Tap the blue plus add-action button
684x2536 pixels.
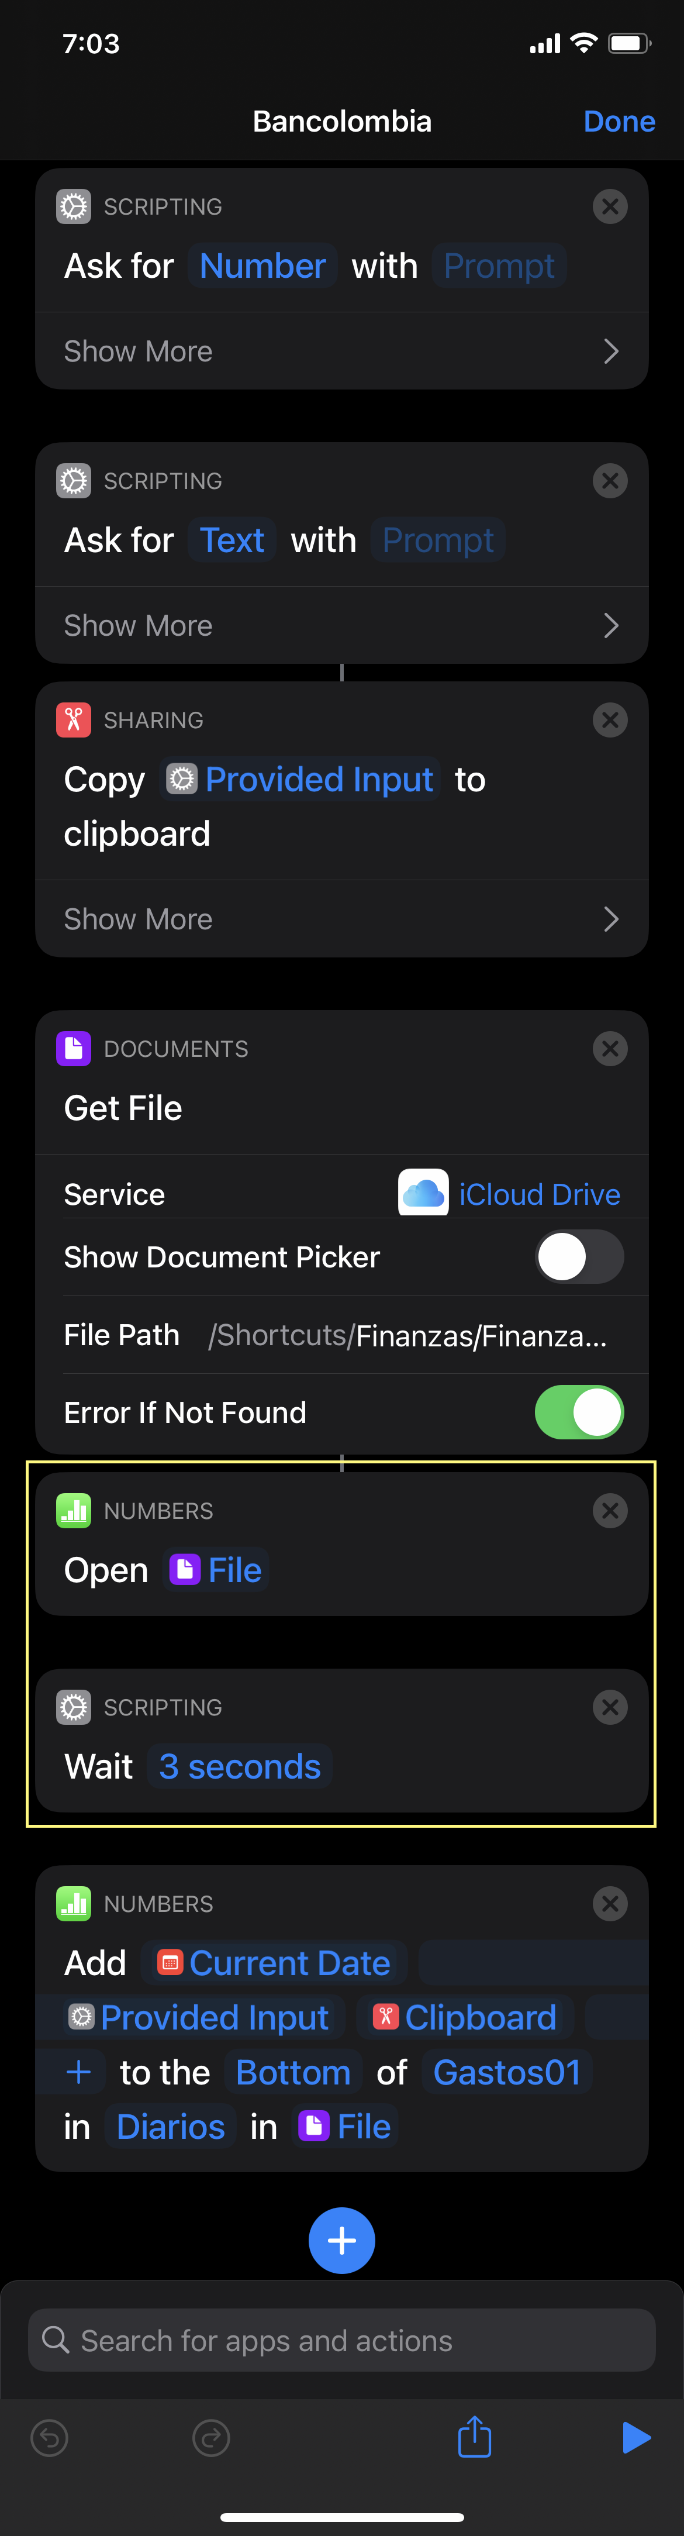(x=341, y=2239)
